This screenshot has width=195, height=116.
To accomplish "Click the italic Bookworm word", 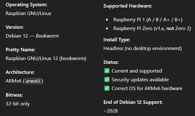I will (x=47, y=36).
